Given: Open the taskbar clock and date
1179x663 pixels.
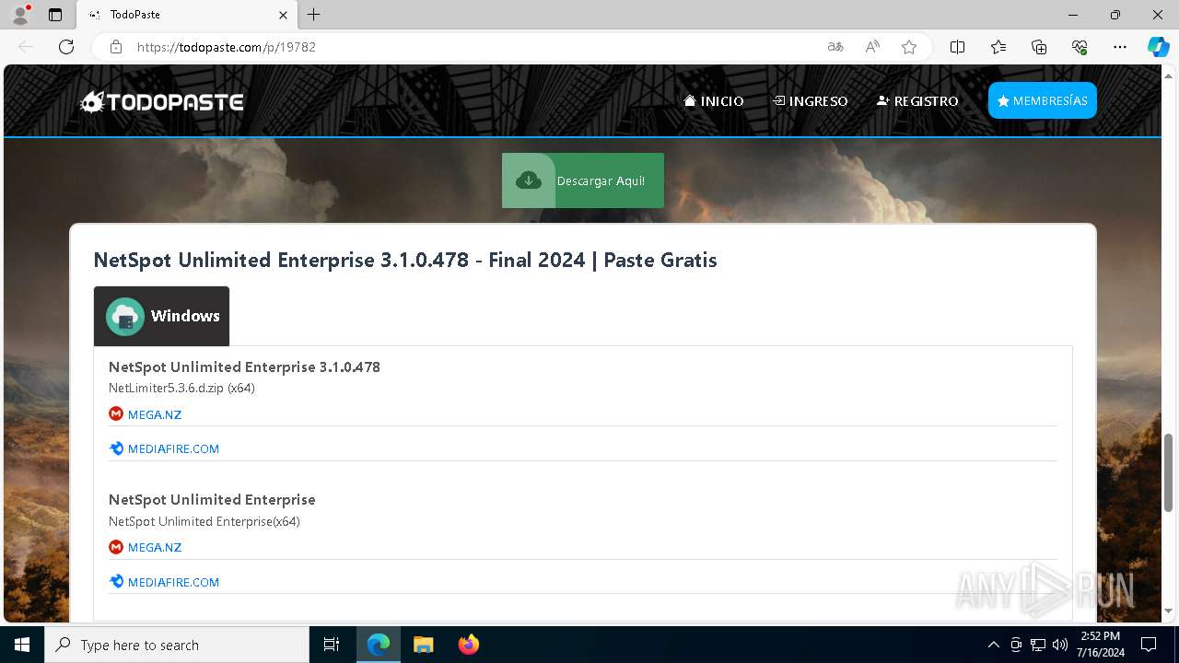Looking at the screenshot, I should [x=1100, y=645].
